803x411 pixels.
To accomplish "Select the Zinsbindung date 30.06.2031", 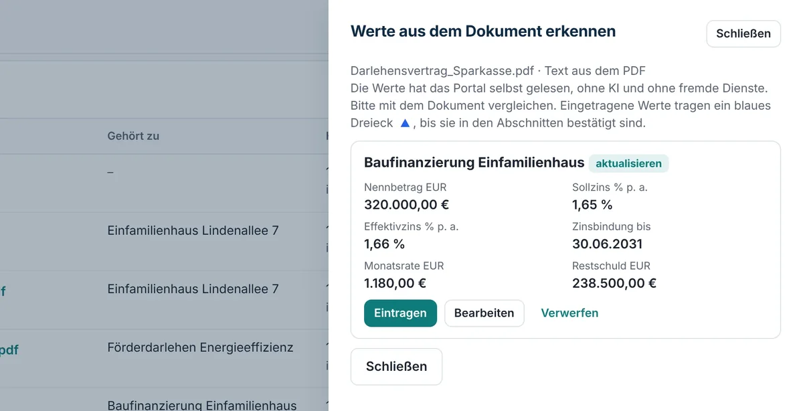I will (x=607, y=244).
